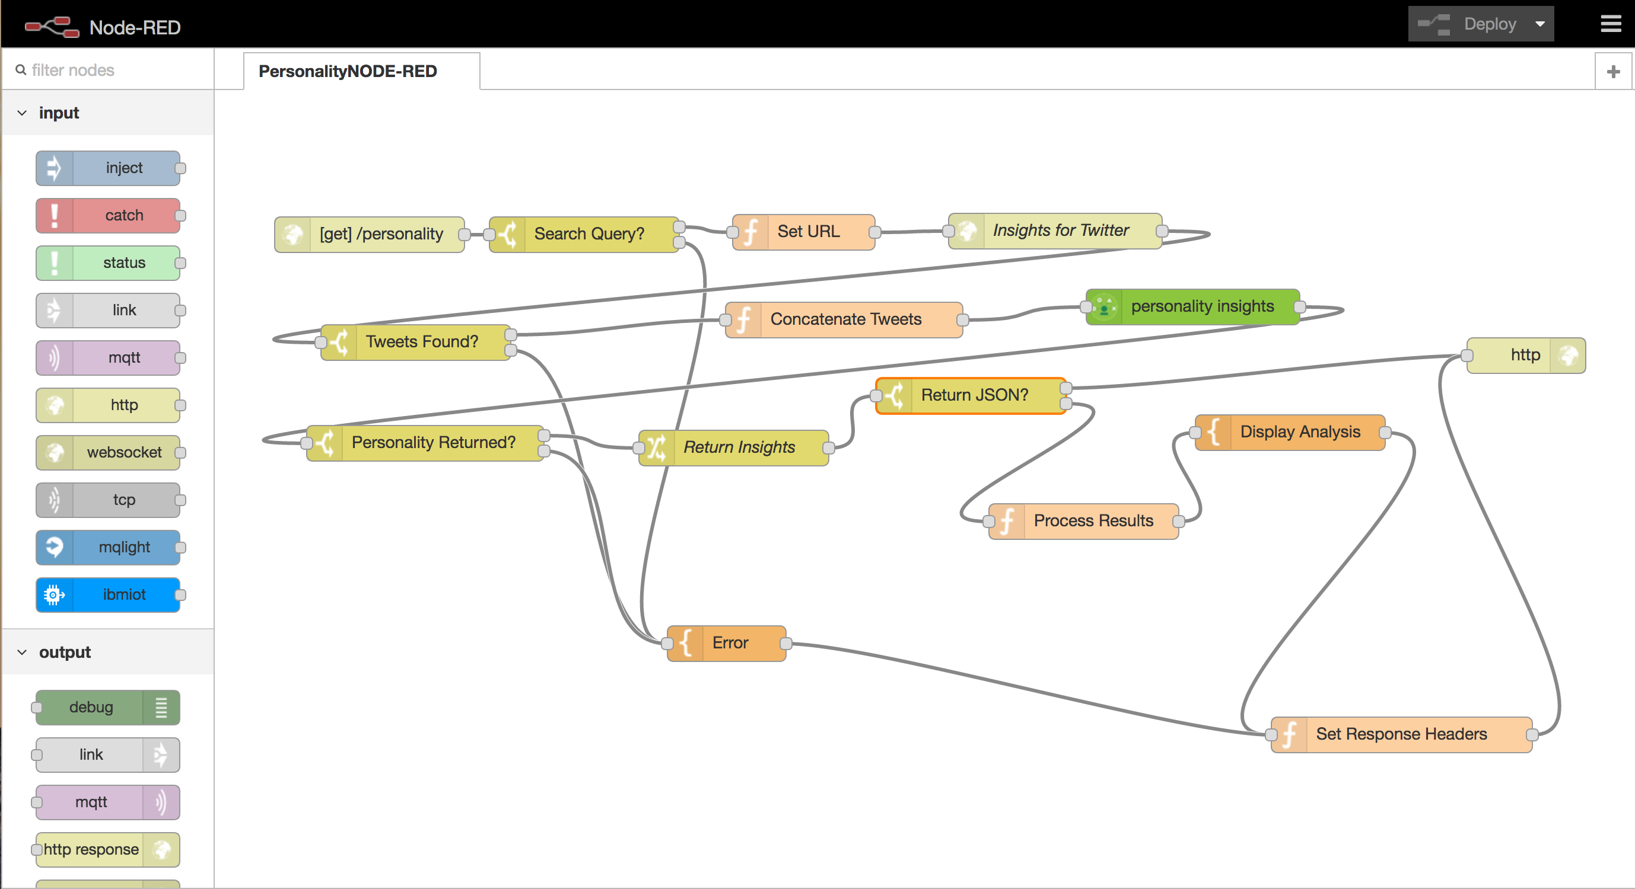Viewport: 1635px width, 889px height.
Task: Switch to the PersonalityNODE-RED tab
Action: pyautogui.click(x=348, y=71)
